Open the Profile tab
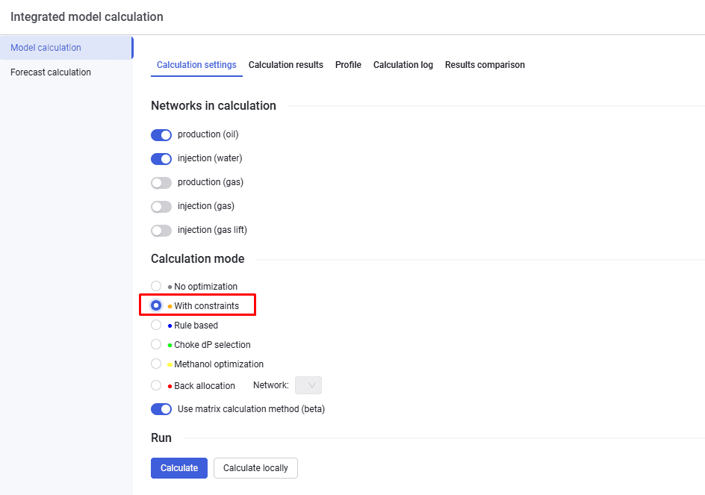 coord(348,65)
